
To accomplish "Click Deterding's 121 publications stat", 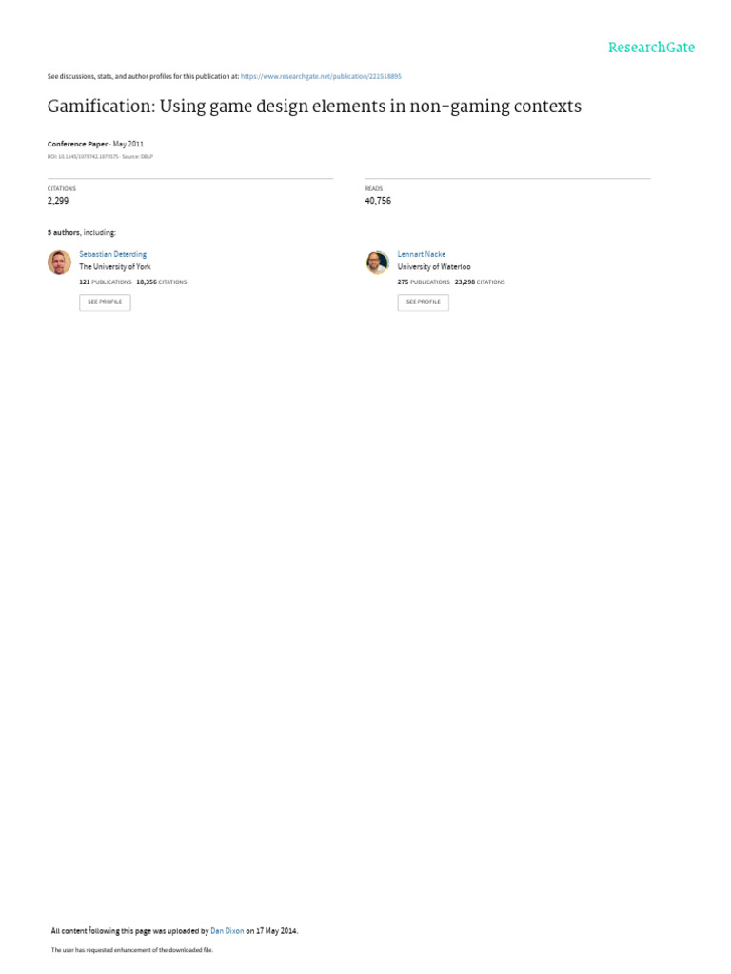I will [x=105, y=282].
